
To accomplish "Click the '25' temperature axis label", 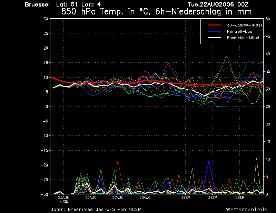I will coord(46,33).
